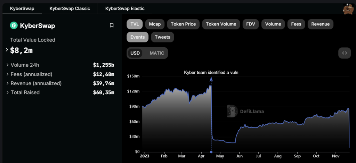Image resolution: width=356 pixels, height=163 pixels.
Task: Click the Feb label on time axis
Action: 164,156
